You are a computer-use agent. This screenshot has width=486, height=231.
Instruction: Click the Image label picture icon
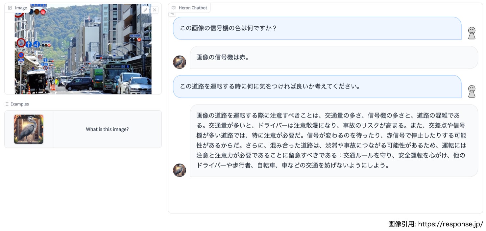(10, 8)
